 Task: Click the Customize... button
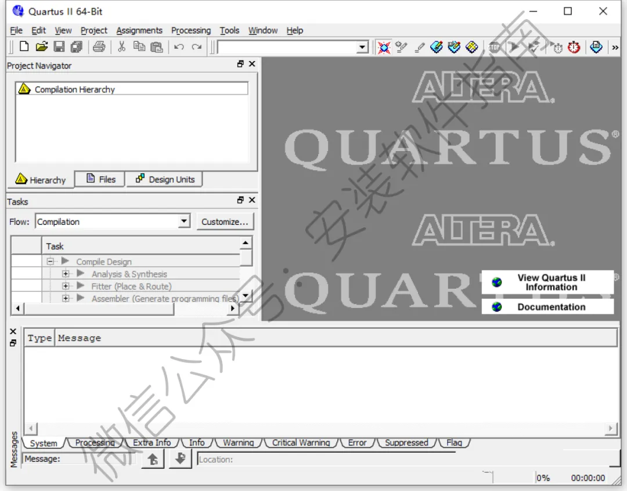[225, 222]
